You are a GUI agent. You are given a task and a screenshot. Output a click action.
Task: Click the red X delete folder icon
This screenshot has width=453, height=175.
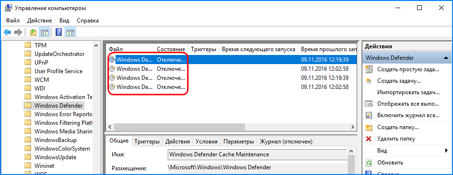369,139
